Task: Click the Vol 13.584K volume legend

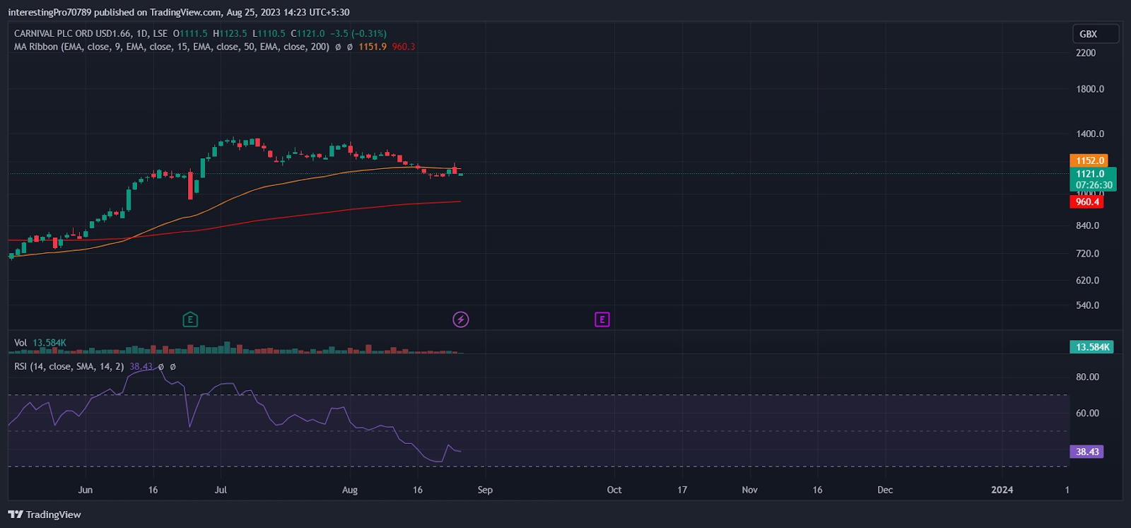Action: [x=40, y=343]
